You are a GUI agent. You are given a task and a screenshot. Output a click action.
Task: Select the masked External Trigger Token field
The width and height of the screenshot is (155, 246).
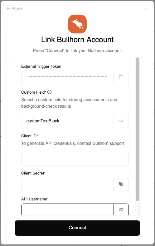click(67, 77)
